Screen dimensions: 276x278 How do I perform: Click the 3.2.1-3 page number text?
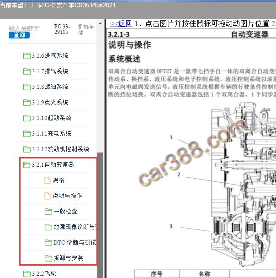point(119,34)
